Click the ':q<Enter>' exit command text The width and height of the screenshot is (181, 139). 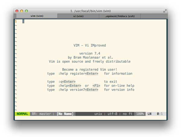67,82
